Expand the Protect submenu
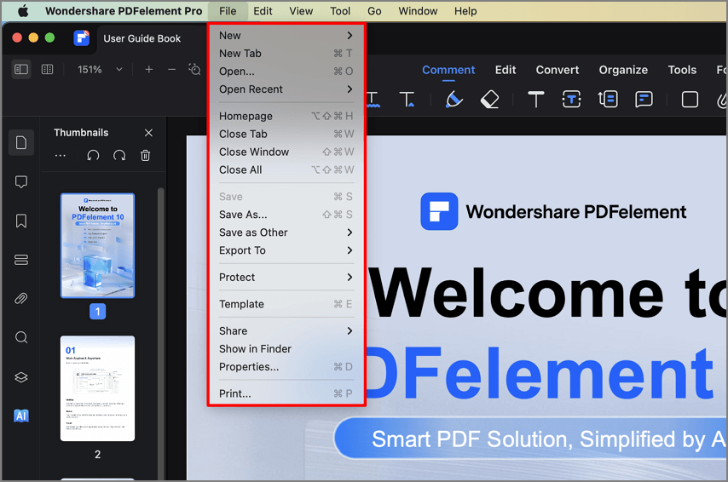Viewport: 728px width, 482px height. coord(286,278)
